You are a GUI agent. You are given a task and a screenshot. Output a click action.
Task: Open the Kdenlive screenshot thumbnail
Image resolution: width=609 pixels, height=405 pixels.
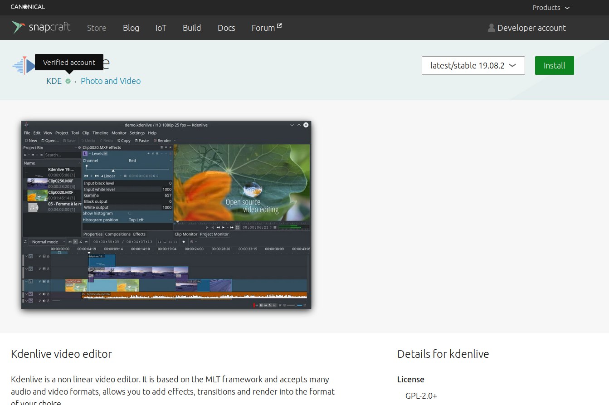tap(166, 215)
